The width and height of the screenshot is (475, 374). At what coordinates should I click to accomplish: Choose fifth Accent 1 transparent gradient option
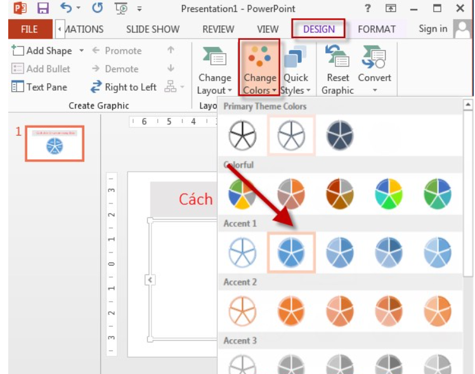[x=438, y=252]
